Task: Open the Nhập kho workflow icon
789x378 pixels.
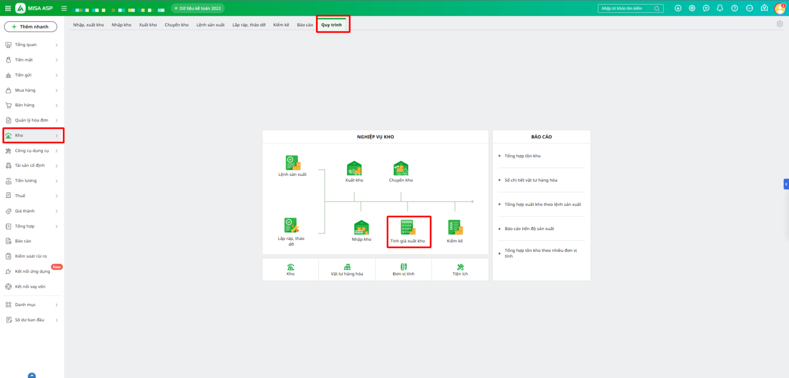Action: (x=361, y=228)
